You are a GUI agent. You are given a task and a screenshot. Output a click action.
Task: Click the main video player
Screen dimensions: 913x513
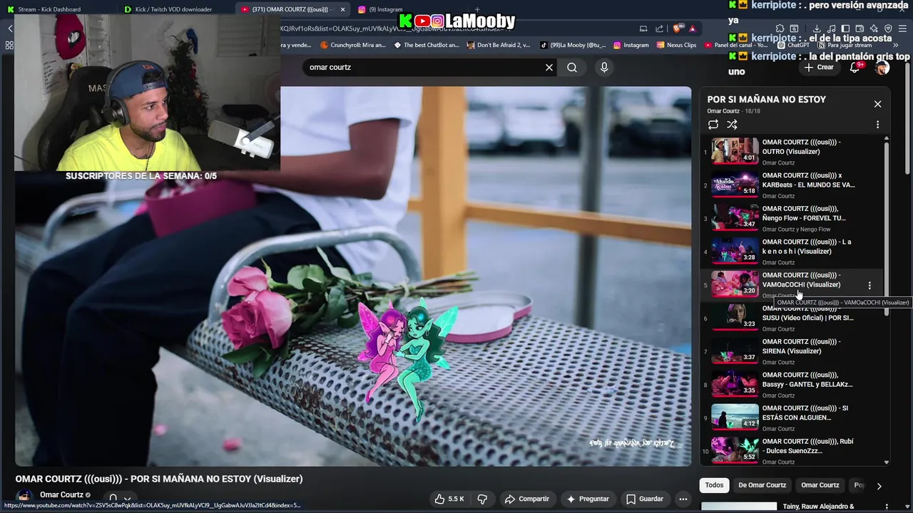353,276
